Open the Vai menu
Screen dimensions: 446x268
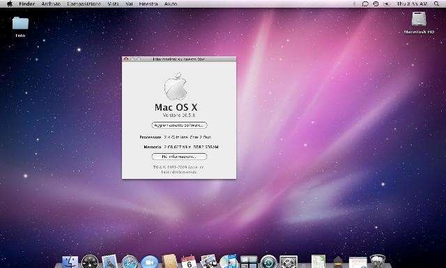[x=129, y=3]
